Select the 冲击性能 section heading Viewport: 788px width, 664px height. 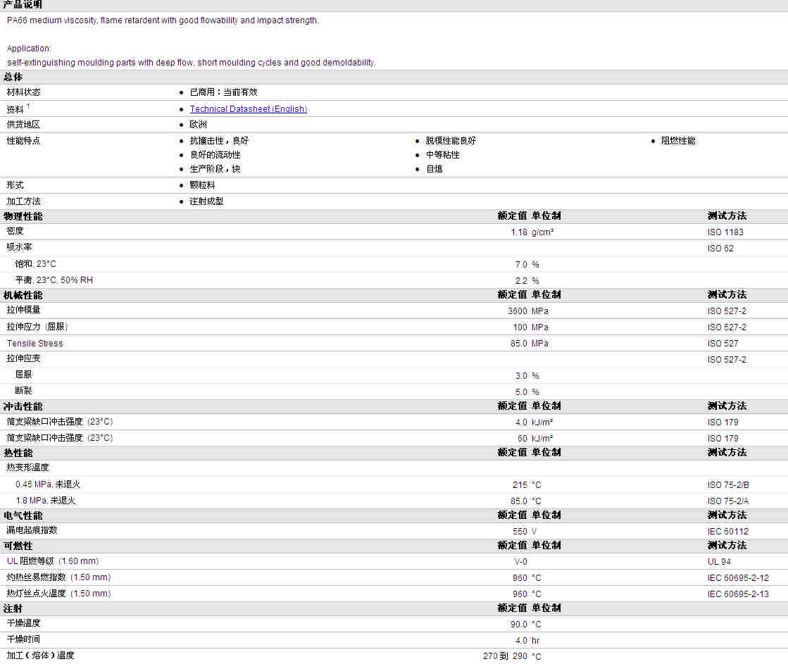23,406
